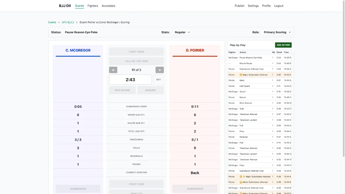Viewport: 345px width, 194px height.
Task: Click the 'Pause Reason Eye Poke' play-by-play row
Action: click(260, 58)
